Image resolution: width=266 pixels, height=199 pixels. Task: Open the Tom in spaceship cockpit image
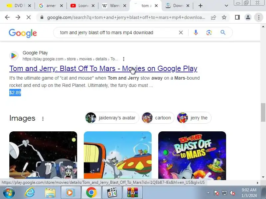tap(43, 155)
